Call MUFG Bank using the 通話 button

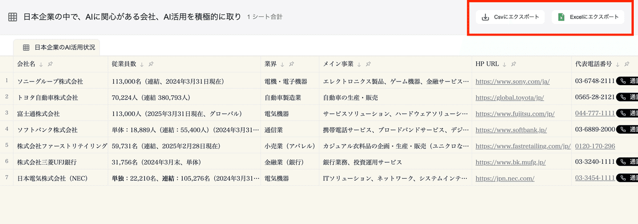pos(627,162)
